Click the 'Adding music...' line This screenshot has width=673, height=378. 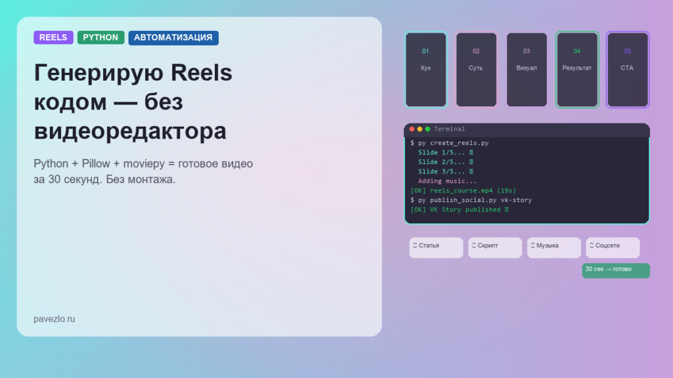pos(447,181)
